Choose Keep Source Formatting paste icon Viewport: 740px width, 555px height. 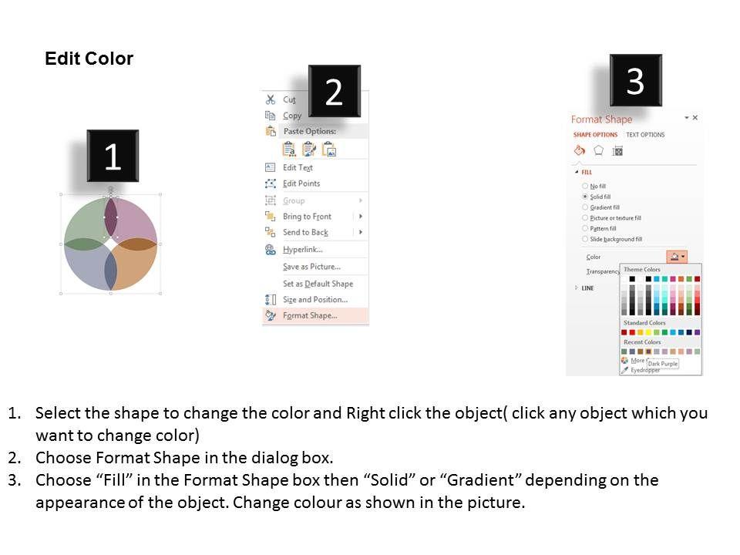[x=309, y=149]
